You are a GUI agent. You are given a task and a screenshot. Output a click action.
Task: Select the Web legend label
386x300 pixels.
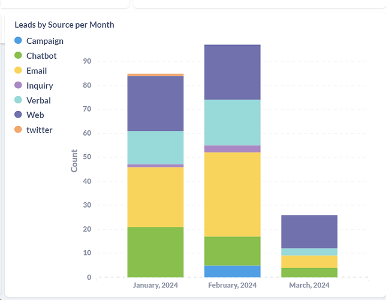[x=35, y=115]
